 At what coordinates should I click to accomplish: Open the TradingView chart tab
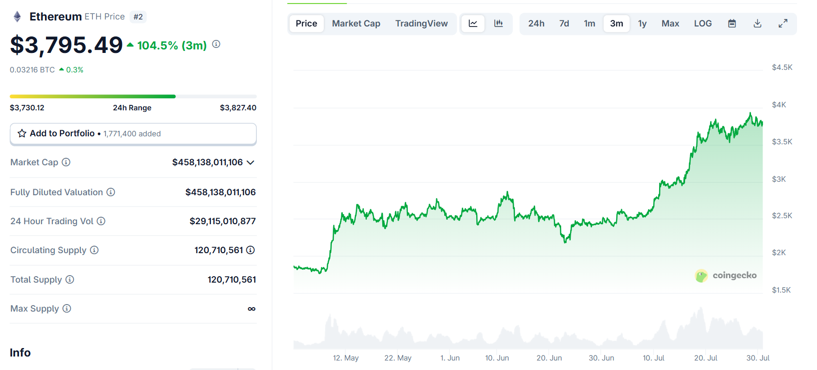422,23
